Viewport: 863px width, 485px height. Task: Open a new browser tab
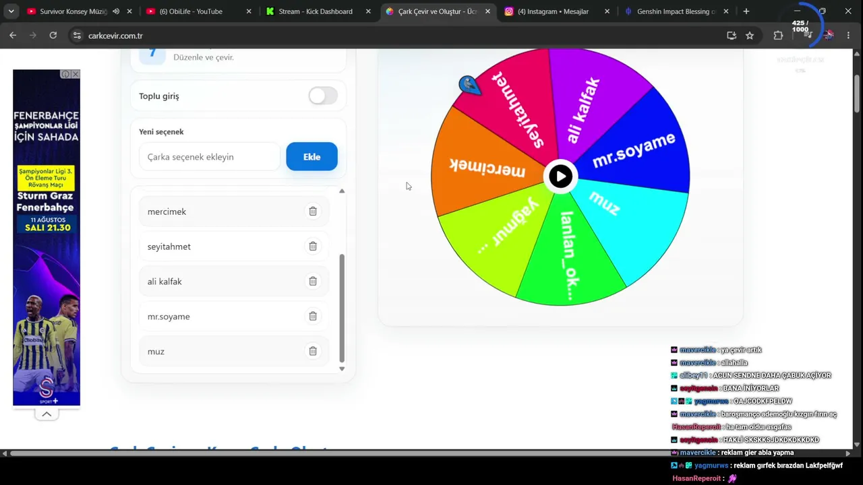tap(746, 11)
